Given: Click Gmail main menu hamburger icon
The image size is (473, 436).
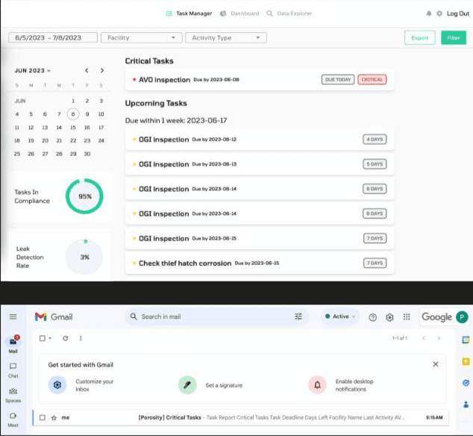Looking at the screenshot, I should (x=13, y=317).
